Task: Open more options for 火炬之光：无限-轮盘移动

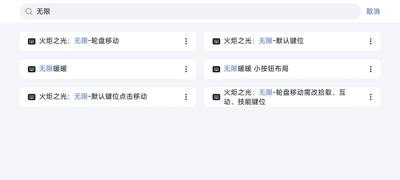Action: pyautogui.click(x=186, y=41)
